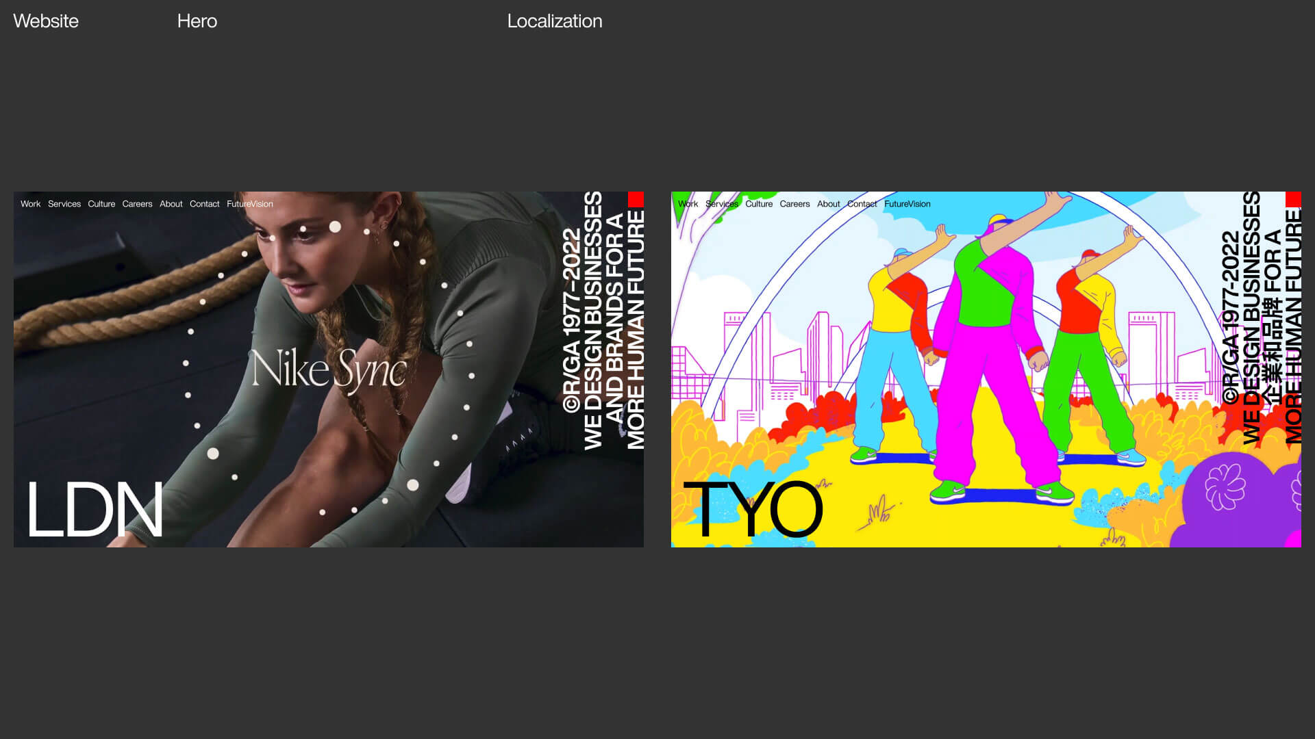
Task: Click the red square in Tokyo mockup
Action: point(1293,199)
